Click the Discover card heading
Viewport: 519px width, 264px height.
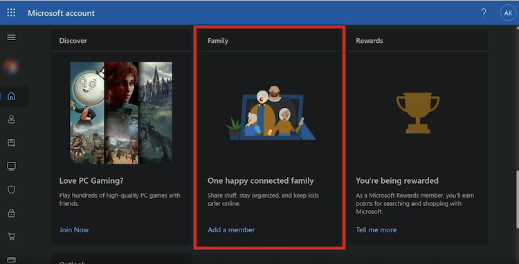73,41
